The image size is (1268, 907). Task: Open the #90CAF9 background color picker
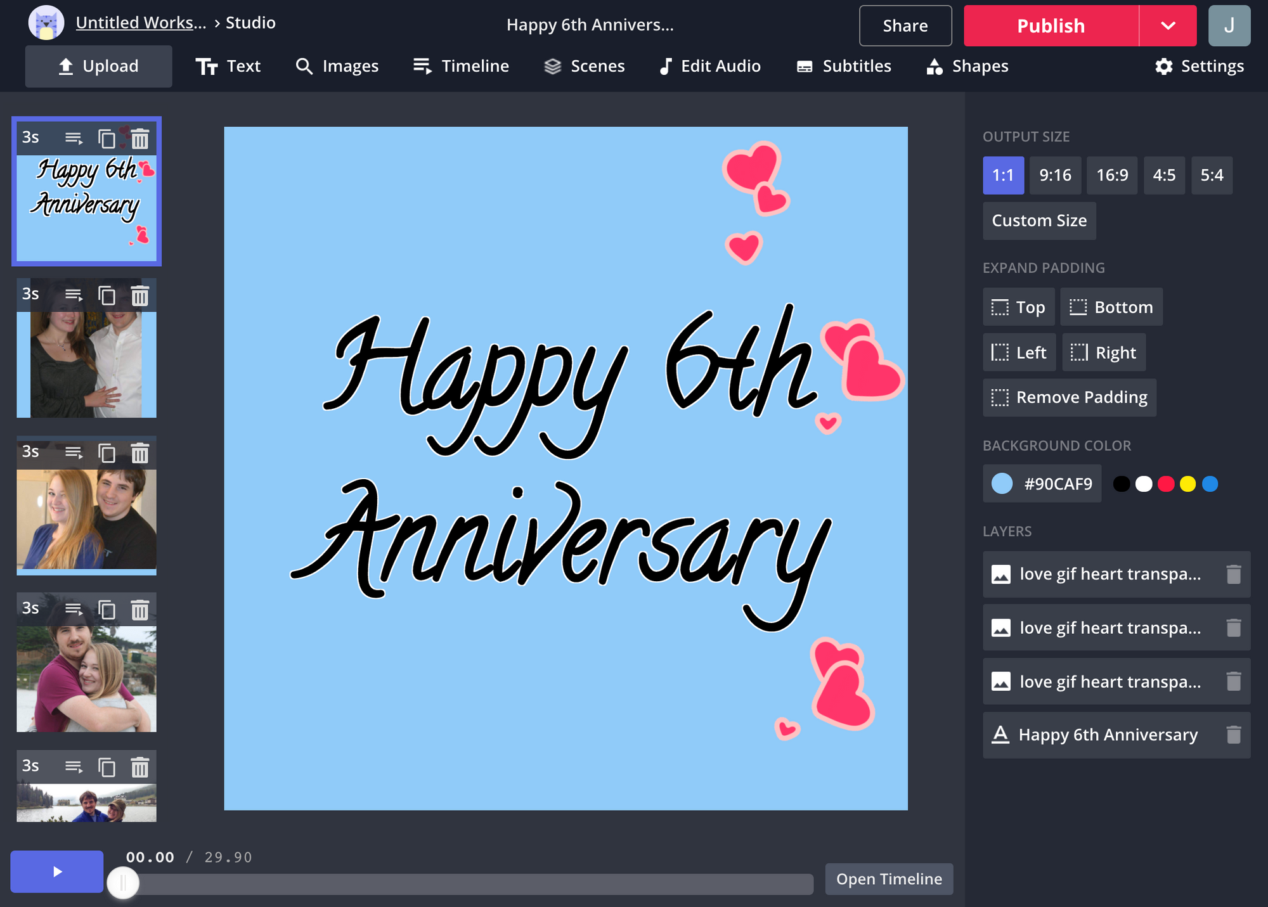1042,484
